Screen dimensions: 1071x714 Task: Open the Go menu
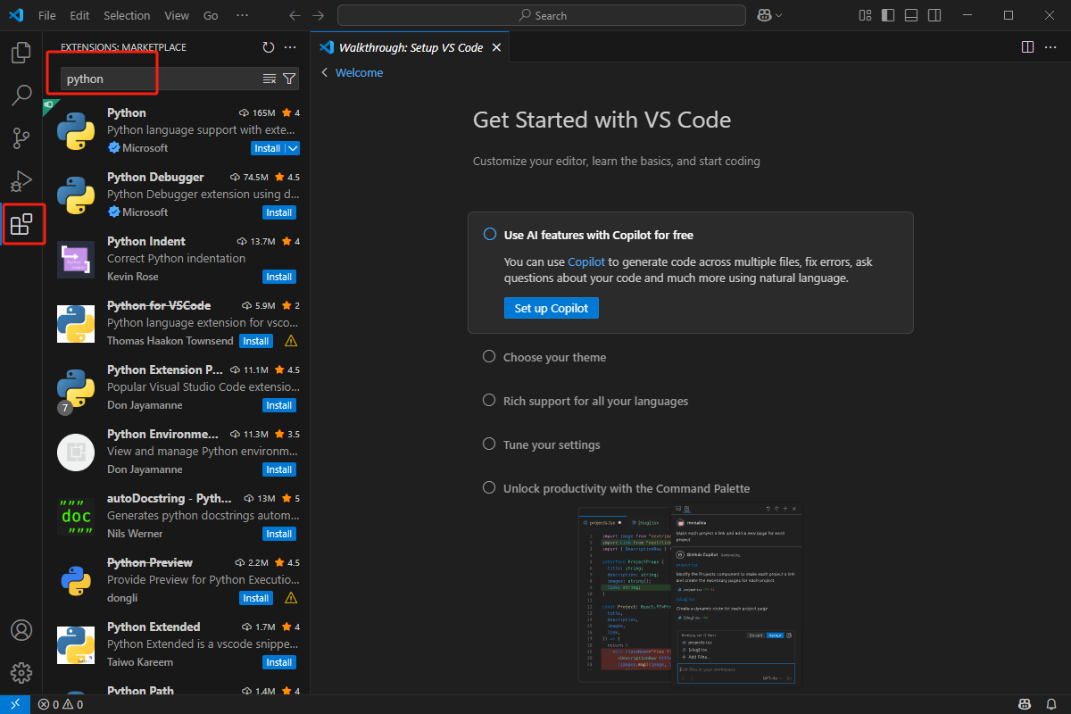tap(211, 15)
